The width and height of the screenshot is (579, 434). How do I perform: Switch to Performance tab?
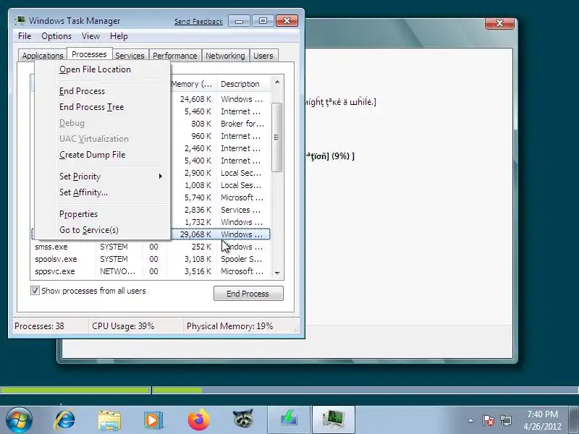[x=174, y=56]
